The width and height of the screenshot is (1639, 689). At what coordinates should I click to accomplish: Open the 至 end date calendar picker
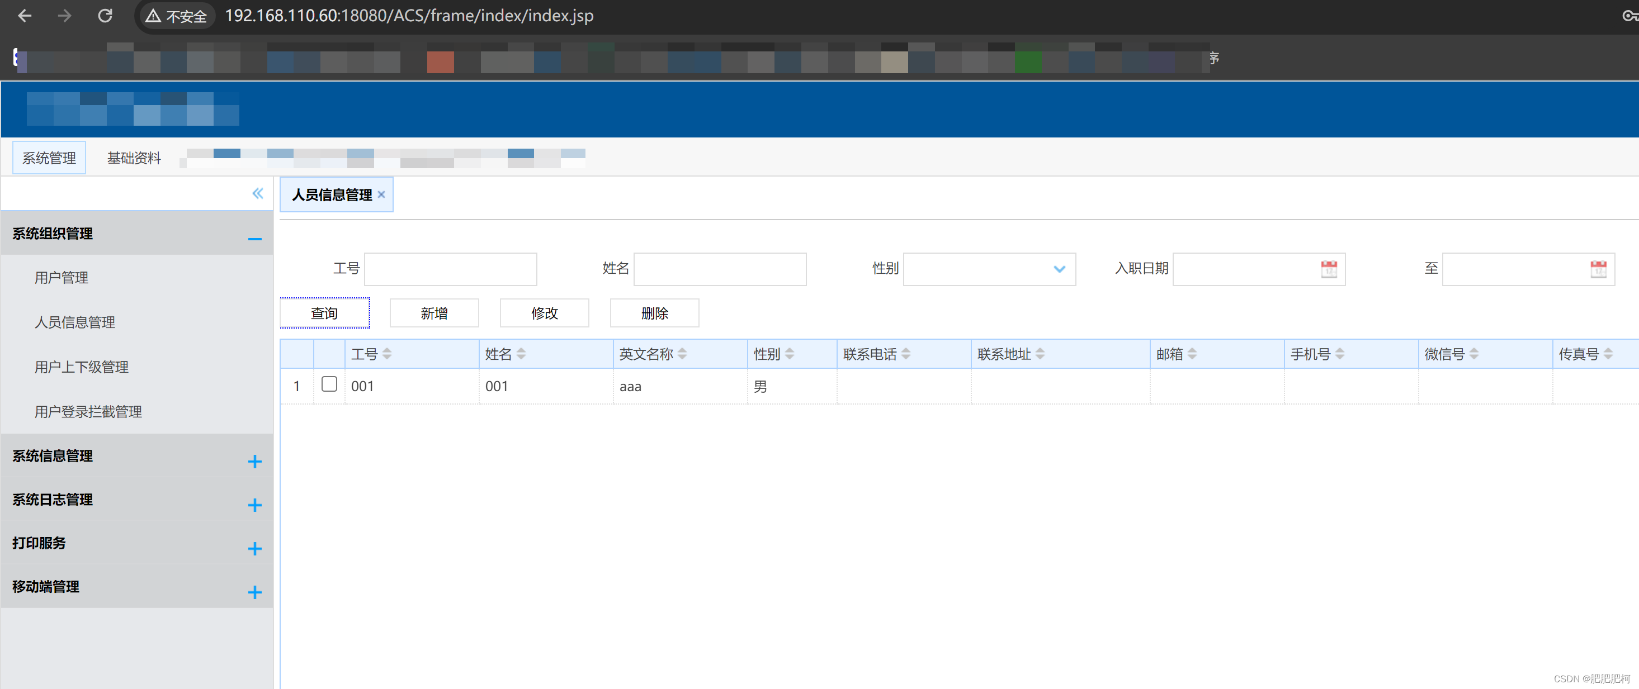[x=1598, y=269]
